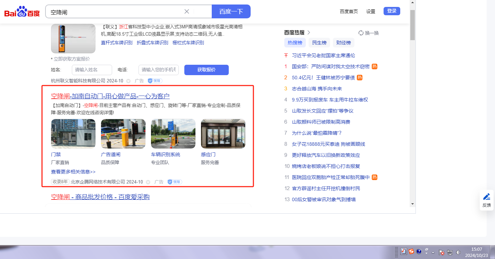Expand ad dropdown beside 杭州联义智能科技有限公司

128,81
